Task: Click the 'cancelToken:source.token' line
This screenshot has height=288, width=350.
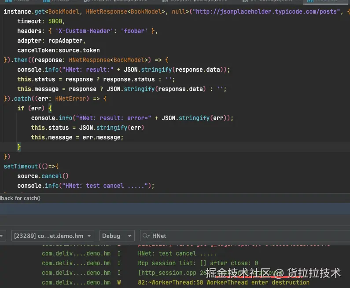Action: tap(59, 51)
